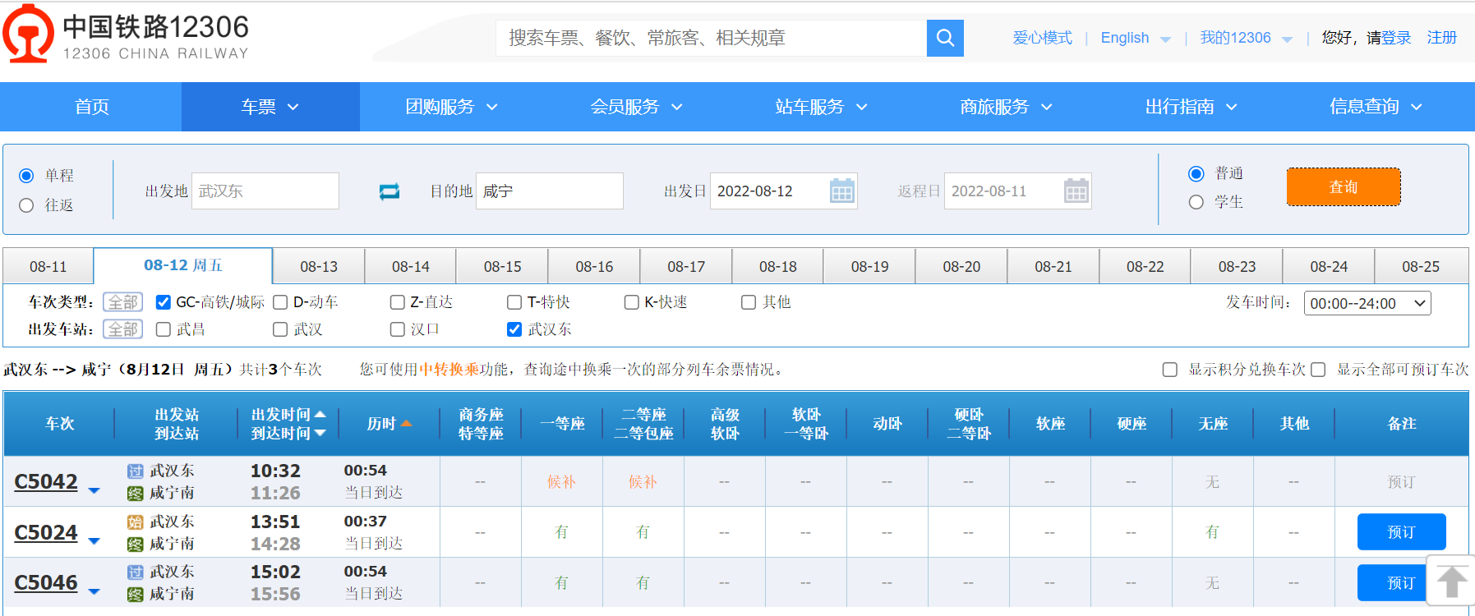
Task: Click the back-to-top arrow icon
Action: coord(1451,582)
